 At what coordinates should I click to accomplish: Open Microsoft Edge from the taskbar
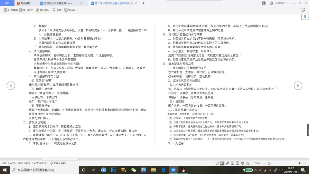click(164, 170)
